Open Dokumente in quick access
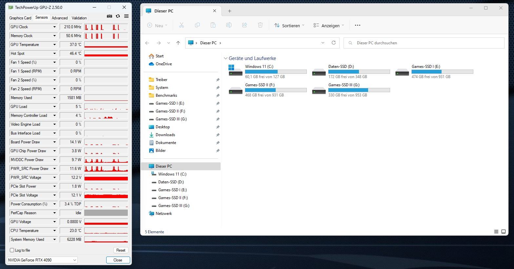514x269 pixels. click(162, 143)
